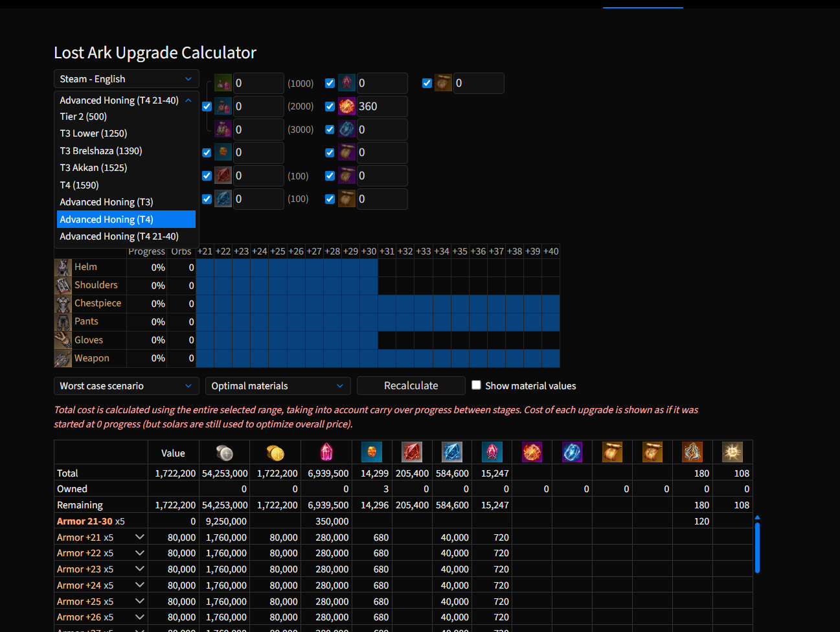Image resolution: width=840 pixels, height=632 pixels.
Task: Select T4 (1590) option
Action: point(126,185)
